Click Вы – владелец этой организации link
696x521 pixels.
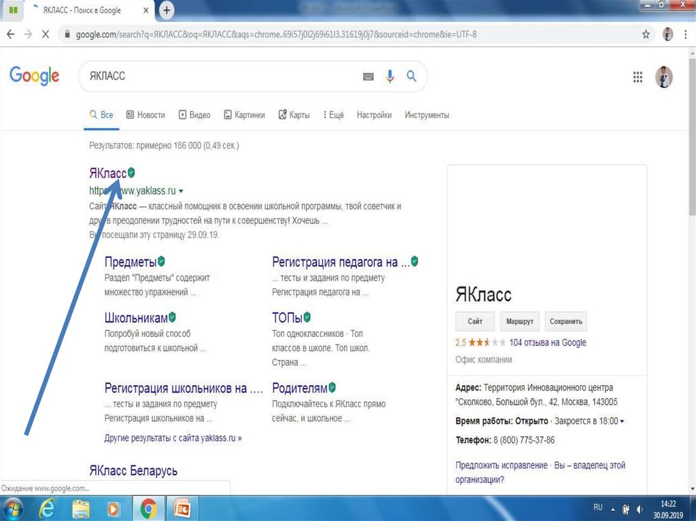(x=540, y=472)
